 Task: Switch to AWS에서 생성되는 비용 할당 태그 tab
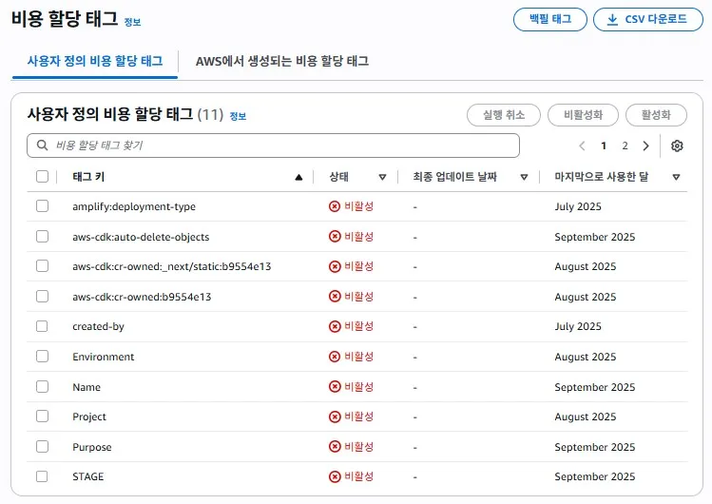point(281,61)
